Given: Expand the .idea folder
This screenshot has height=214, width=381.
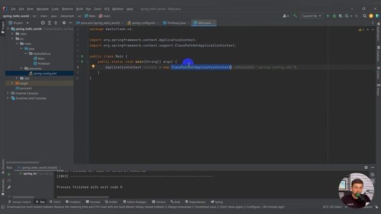Looking at the screenshot, I should point(13,34).
